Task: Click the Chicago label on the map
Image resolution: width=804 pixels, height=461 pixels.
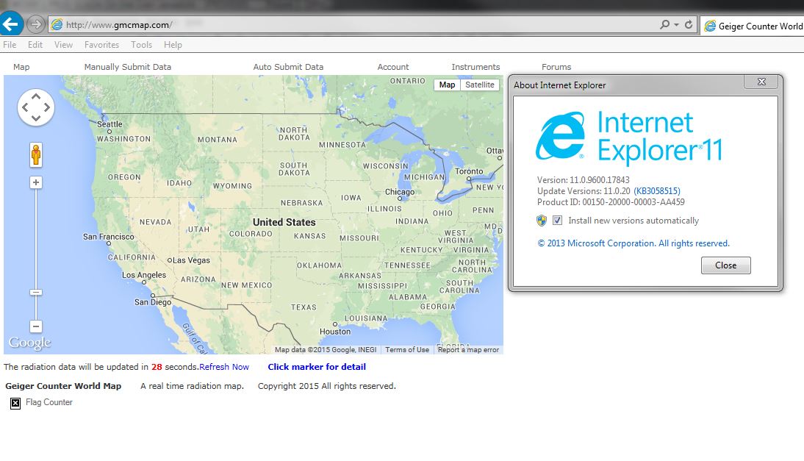Action: pyautogui.click(x=400, y=192)
